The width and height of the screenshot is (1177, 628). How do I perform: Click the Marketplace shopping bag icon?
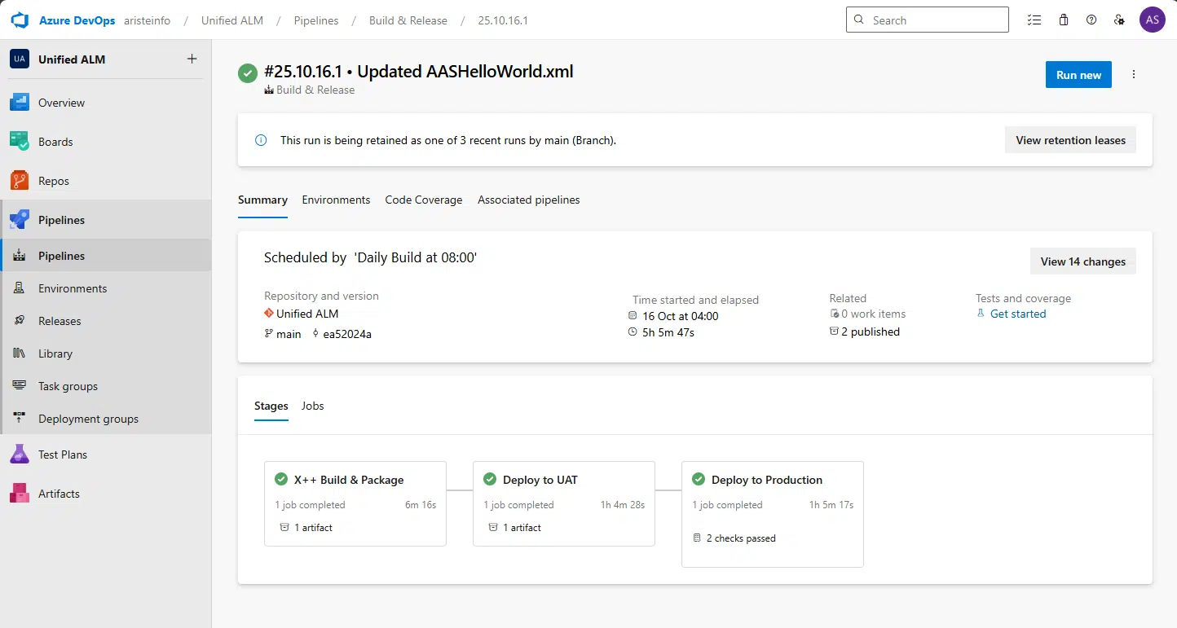pyautogui.click(x=1064, y=20)
